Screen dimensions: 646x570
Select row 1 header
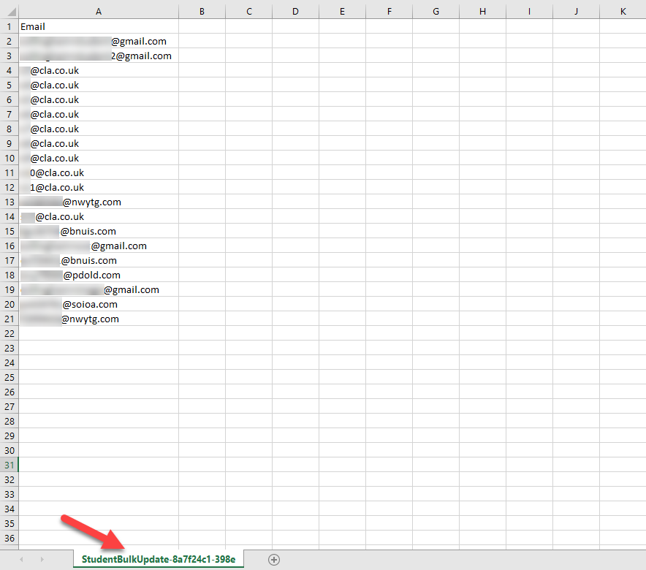click(x=9, y=26)
